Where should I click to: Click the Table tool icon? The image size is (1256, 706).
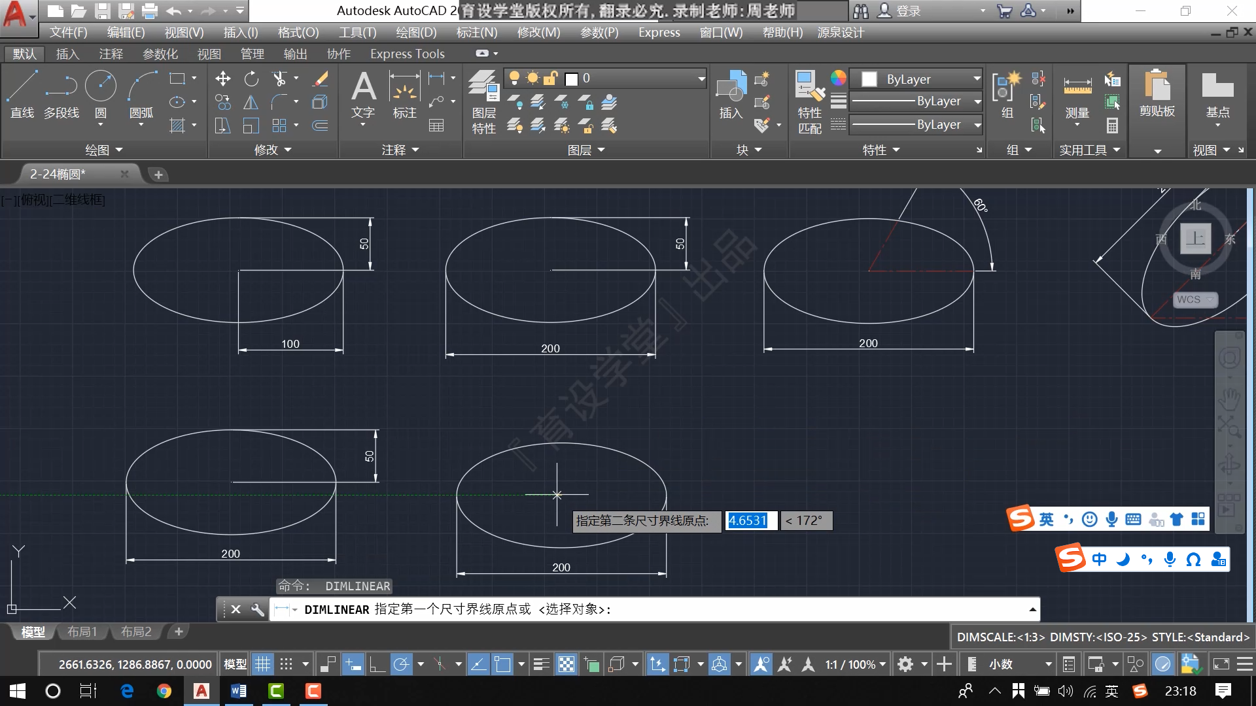[436, 126]
